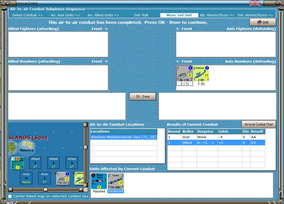Click the Axis Fighters (defending) empty panel
The height and width of the screenshot is (204, 284).
pos(226,44)
